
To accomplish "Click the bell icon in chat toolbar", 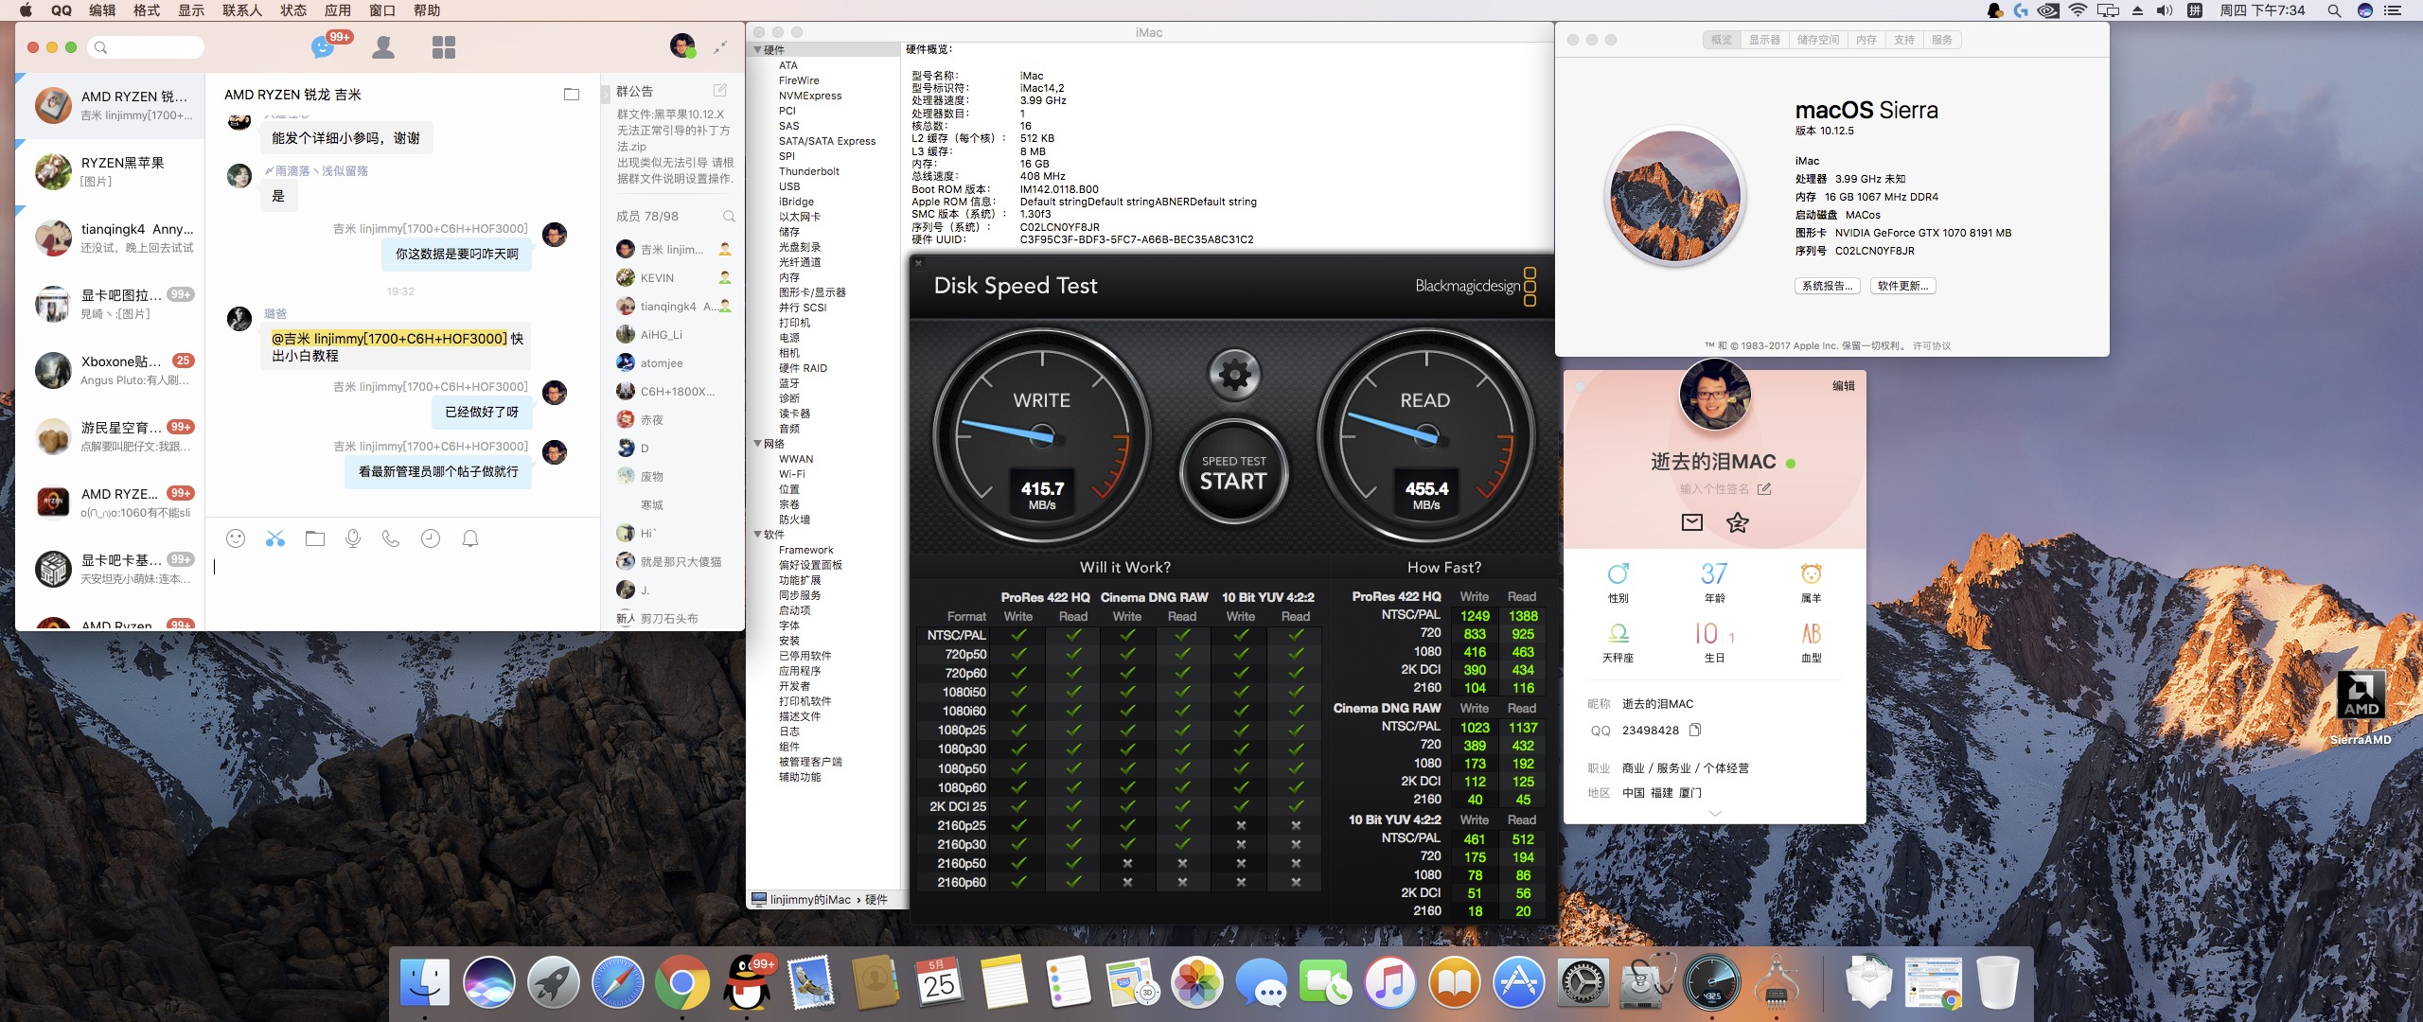I will tap(470, 538).
